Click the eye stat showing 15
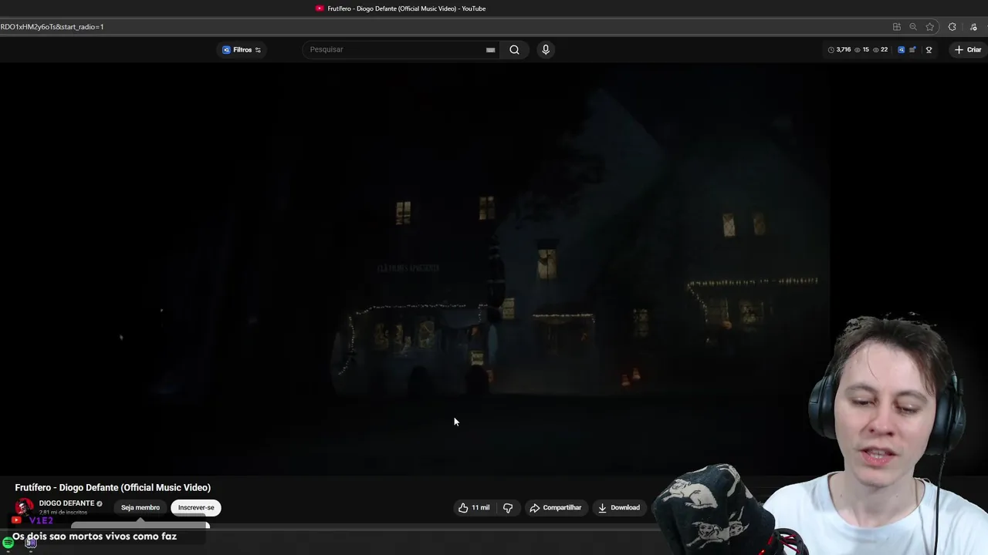 click(861, 49)
